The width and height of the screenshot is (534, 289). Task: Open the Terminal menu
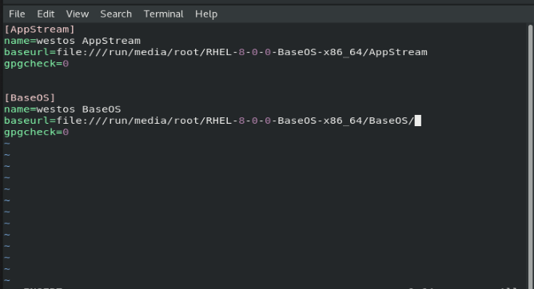tap(163, 14)
